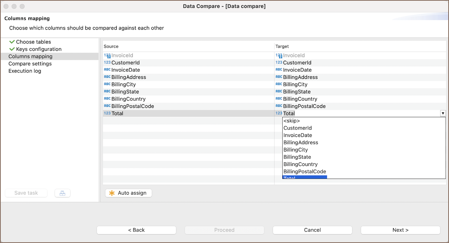The width and height of the screenshot is (449, 243).
Task: Select source column text BillingAddress
Action: pos(129,77)
